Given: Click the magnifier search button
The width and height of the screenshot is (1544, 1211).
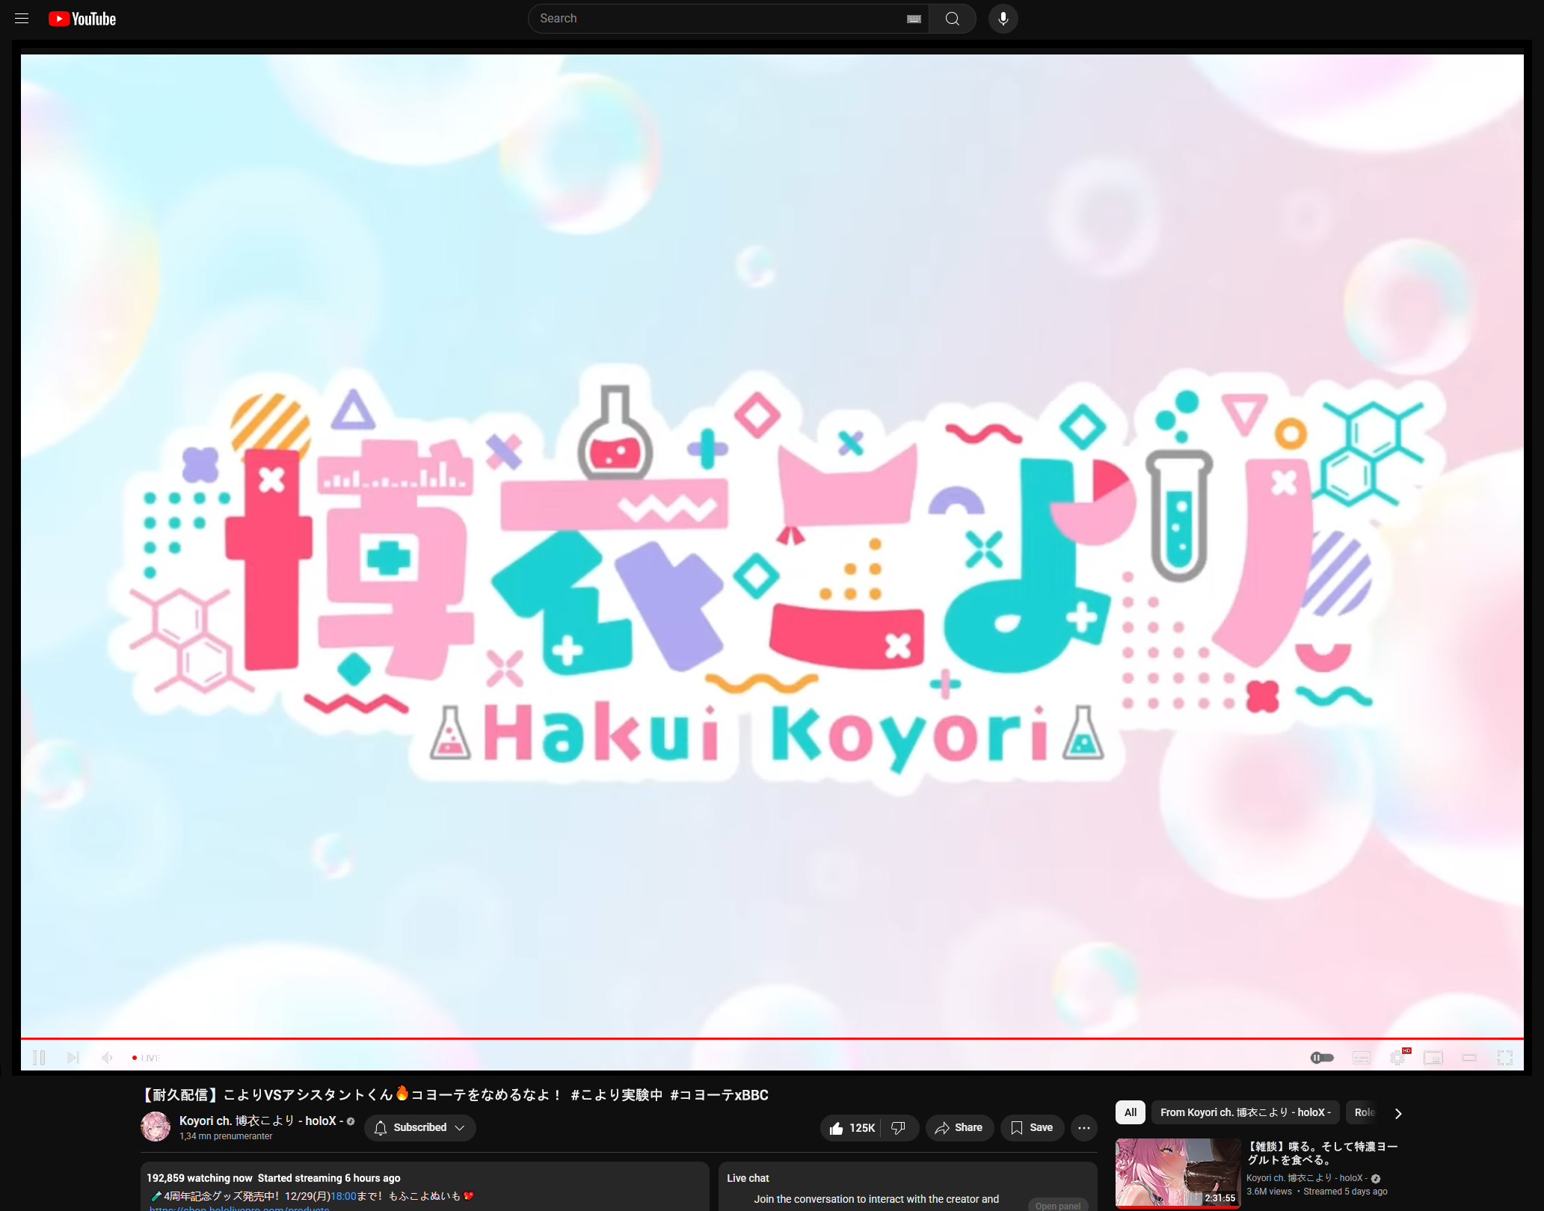Looking at the screenshot, I should pyautogui.click(x=953, y=19).
